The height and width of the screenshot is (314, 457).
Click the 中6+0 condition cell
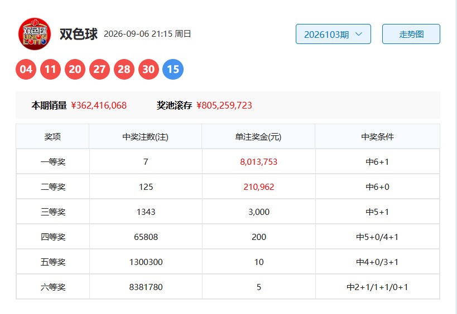(377, 187)
